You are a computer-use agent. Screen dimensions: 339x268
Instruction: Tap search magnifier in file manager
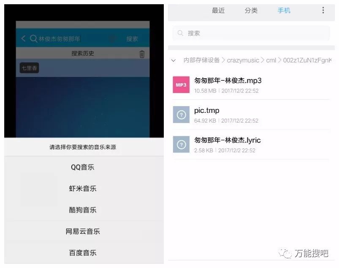click(x=180, y=33)
